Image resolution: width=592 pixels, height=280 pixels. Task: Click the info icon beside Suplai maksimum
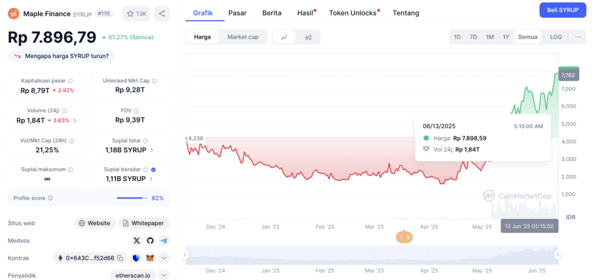pyautogui.click(x=70, y=170)
